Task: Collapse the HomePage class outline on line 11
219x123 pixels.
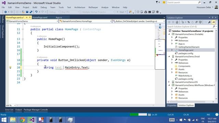Action: (x=23, y=29)
